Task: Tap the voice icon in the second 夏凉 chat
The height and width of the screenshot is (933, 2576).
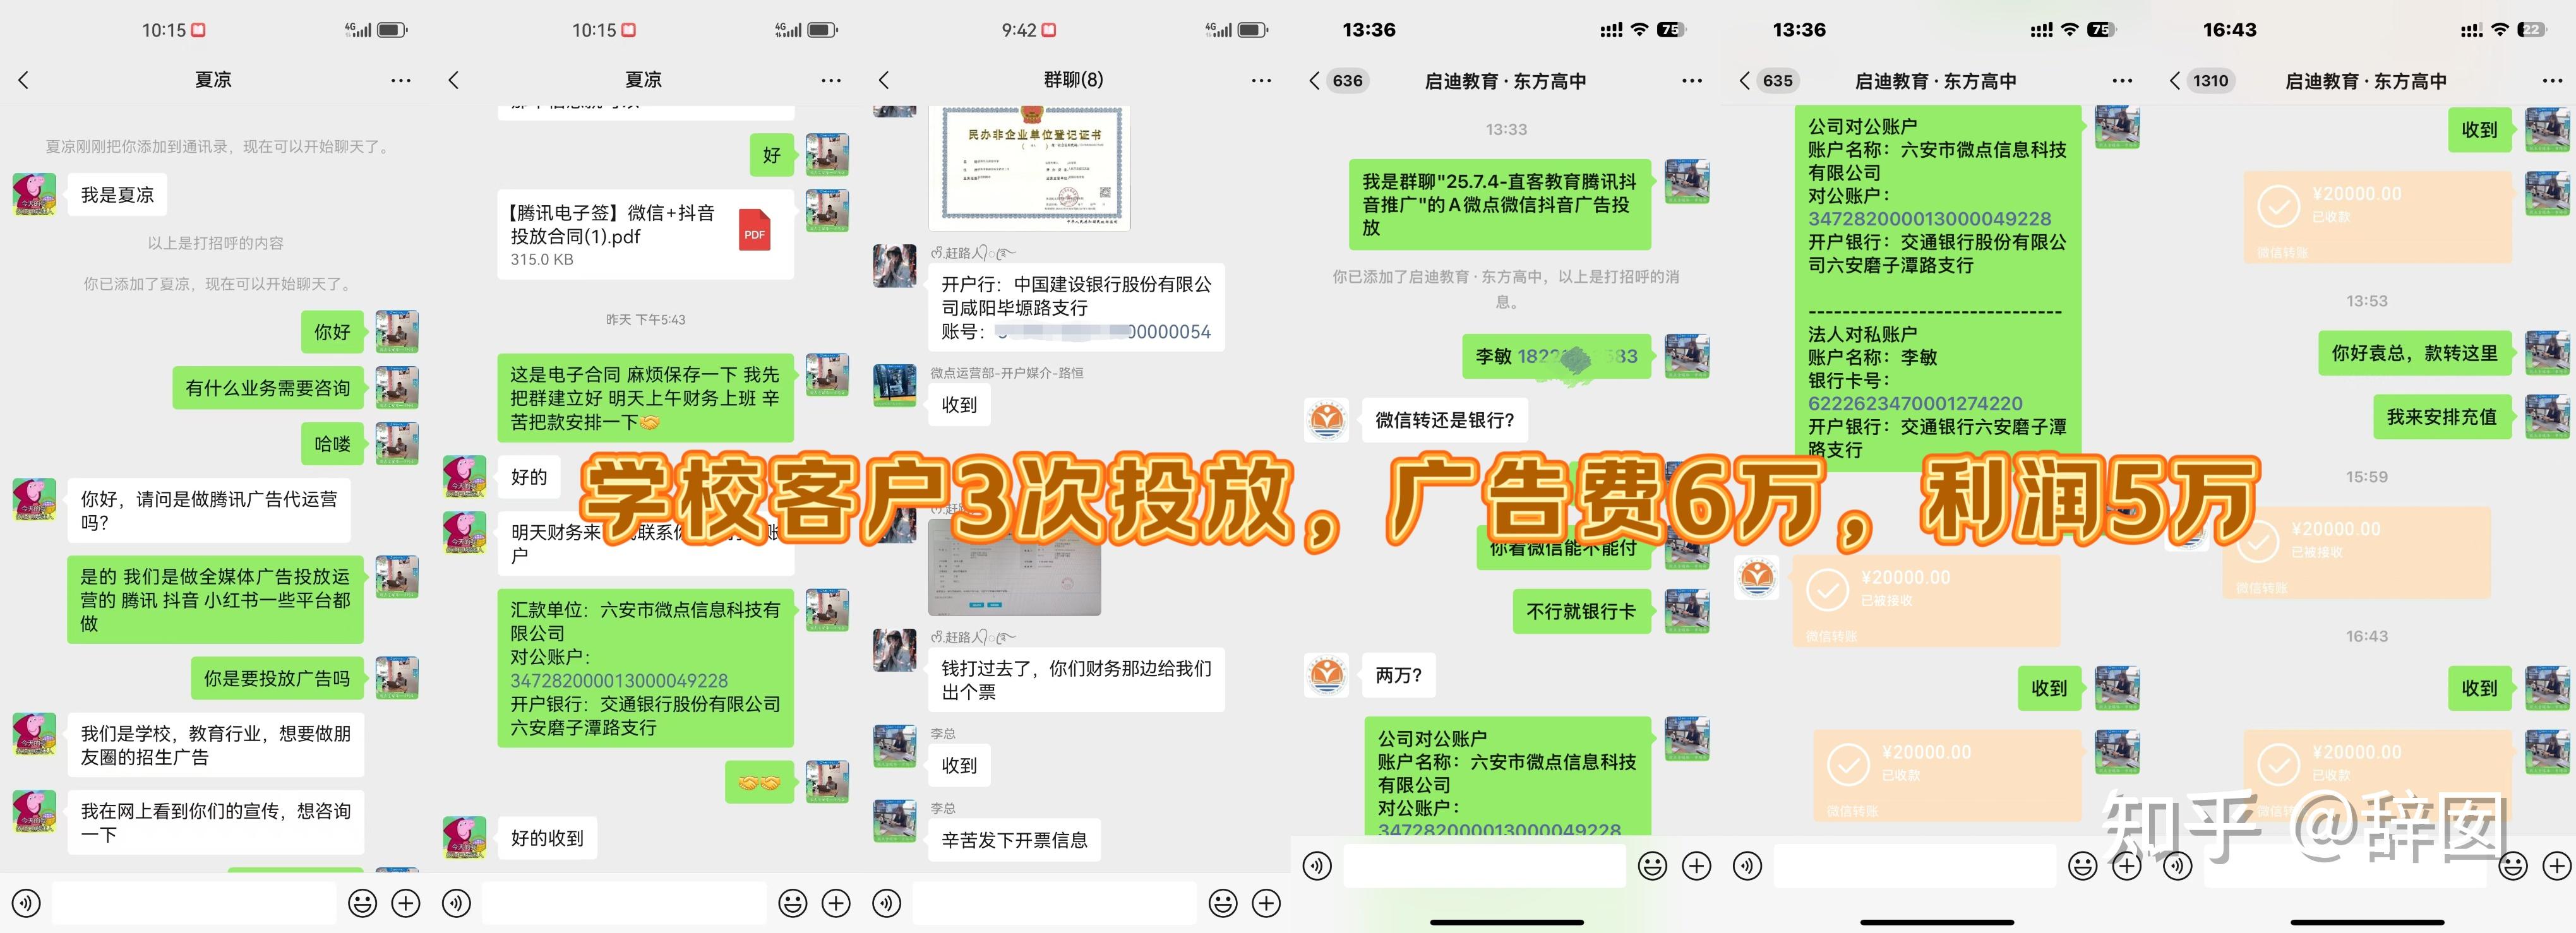Action: 457,902
